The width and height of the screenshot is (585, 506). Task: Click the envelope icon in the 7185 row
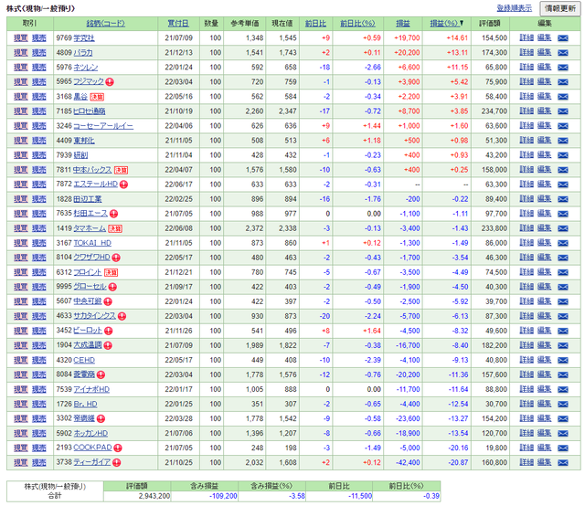(563, 111)
